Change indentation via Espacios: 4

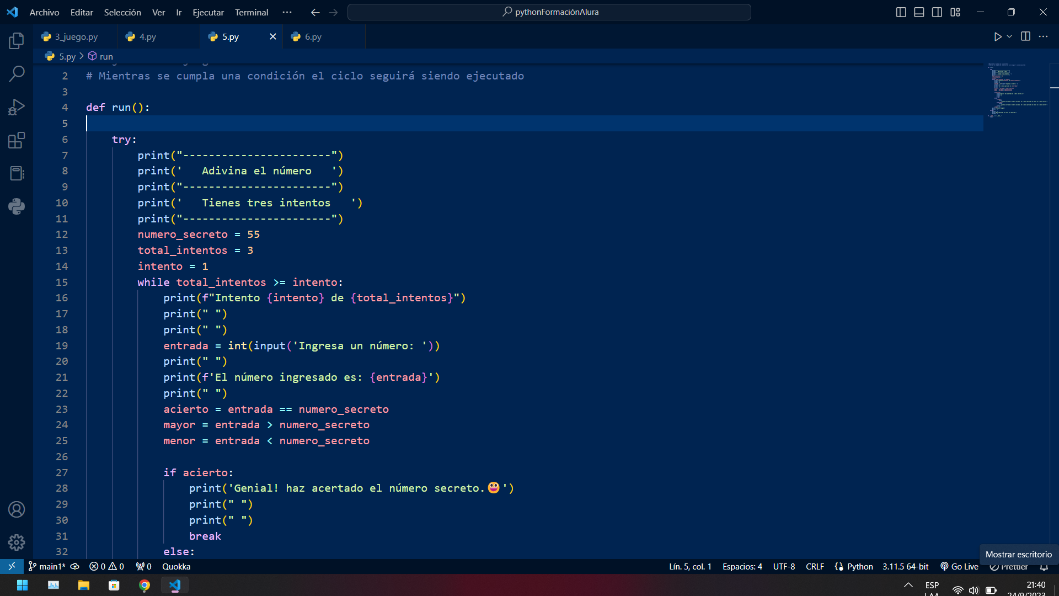(742, 566)
